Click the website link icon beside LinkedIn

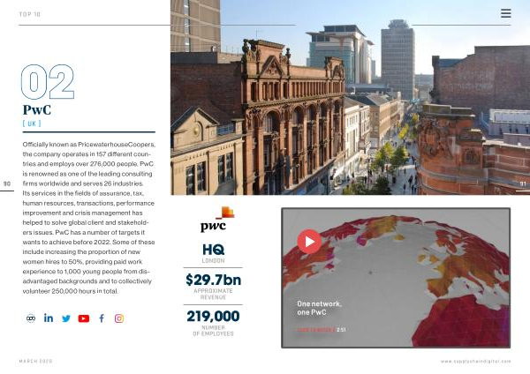click(31, 318)
